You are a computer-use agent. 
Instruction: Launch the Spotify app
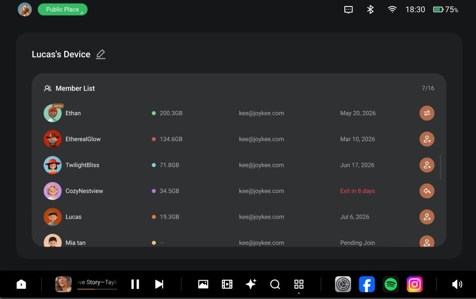[391, 285]
